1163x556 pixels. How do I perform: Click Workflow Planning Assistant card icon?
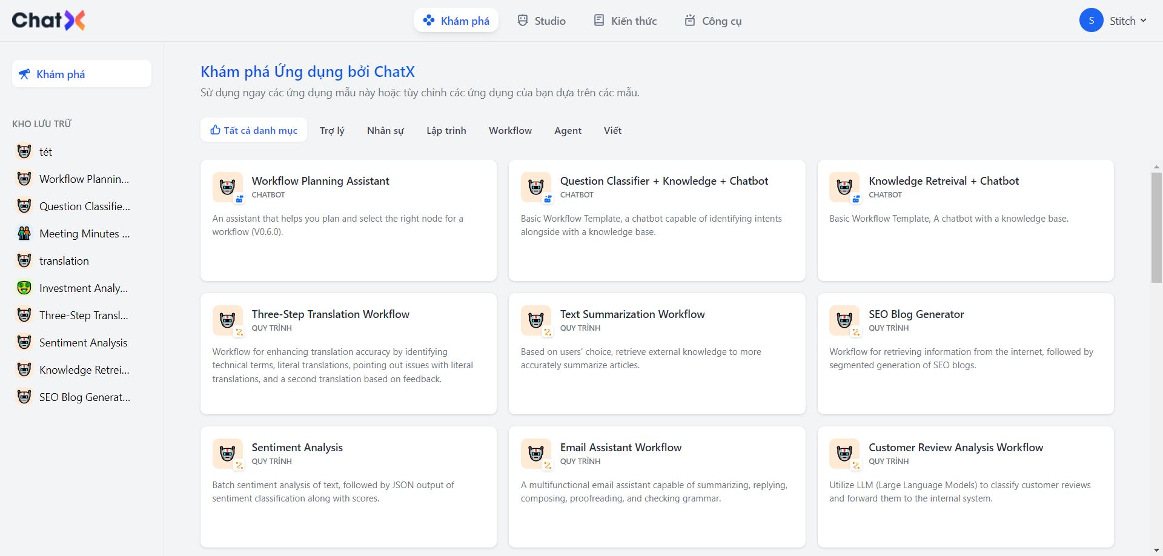[x=227, y=187]
